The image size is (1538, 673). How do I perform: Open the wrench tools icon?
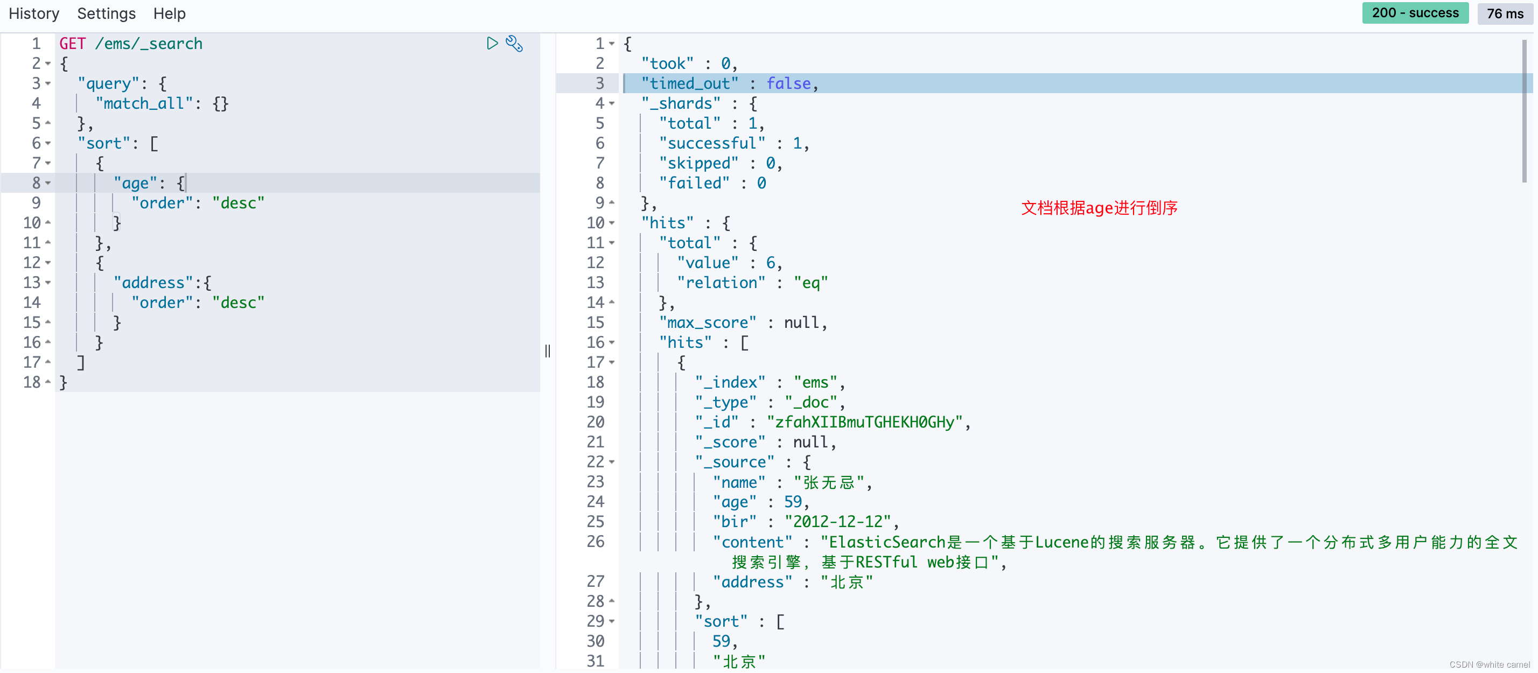514,44
